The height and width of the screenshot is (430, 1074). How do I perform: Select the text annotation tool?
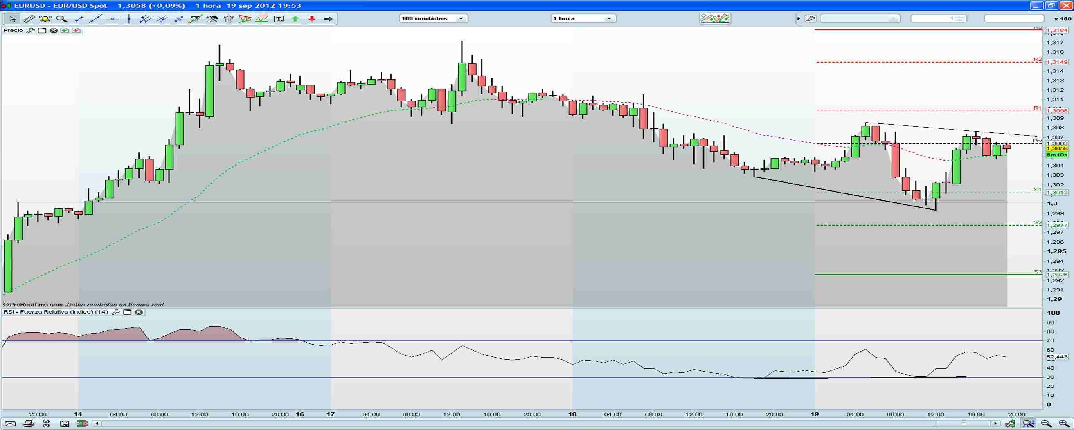(x=279, y=19)
